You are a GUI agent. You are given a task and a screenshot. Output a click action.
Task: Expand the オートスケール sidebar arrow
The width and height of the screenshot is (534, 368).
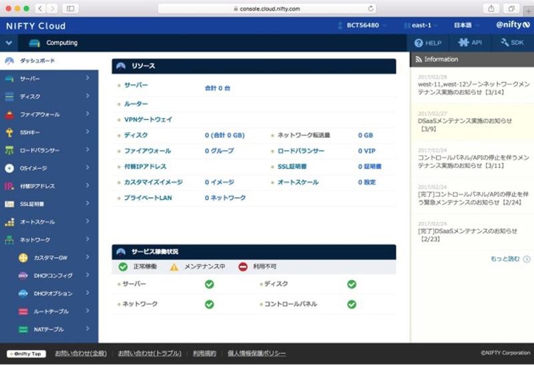[87, 221]
